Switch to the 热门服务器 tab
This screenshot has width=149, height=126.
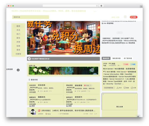click(128, 58)
